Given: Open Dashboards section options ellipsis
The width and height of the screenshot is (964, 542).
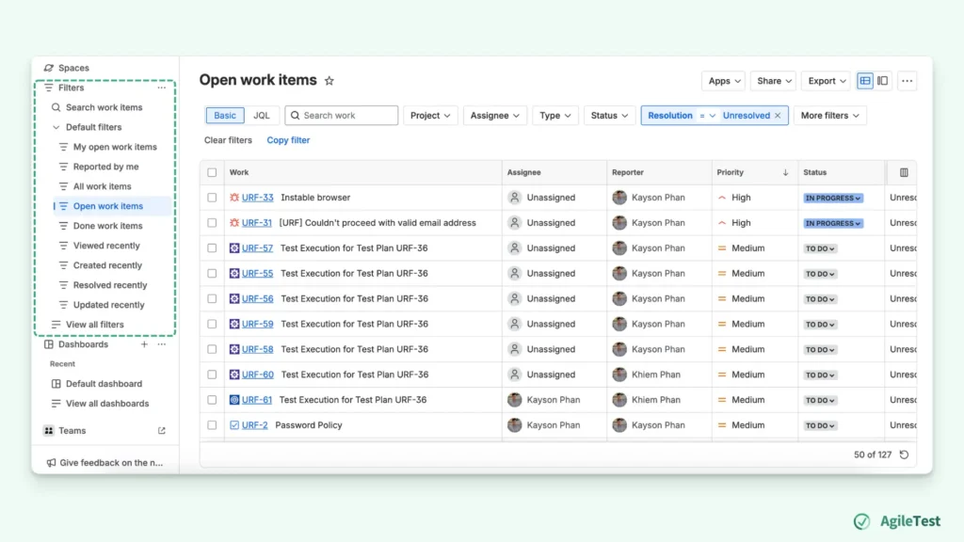Looking at the screenshot, I should point(162,344).
